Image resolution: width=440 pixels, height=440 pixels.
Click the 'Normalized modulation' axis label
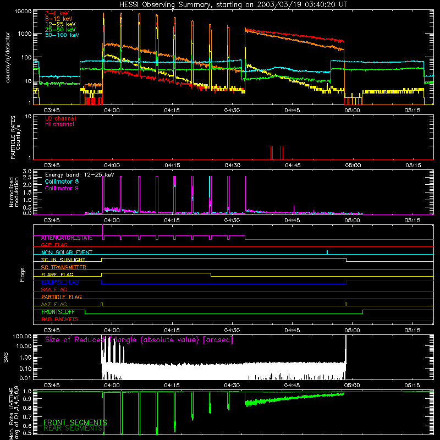(x=14, y=192)
